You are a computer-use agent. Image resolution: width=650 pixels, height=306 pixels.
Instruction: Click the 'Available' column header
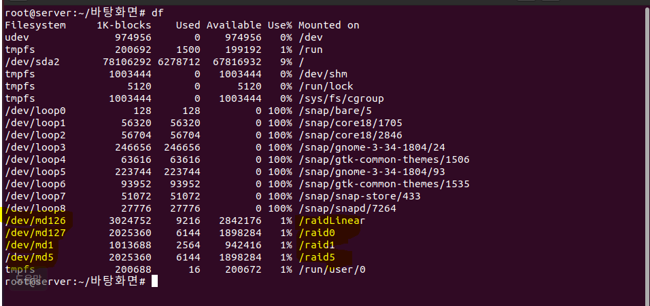click(x=234, y=25)
